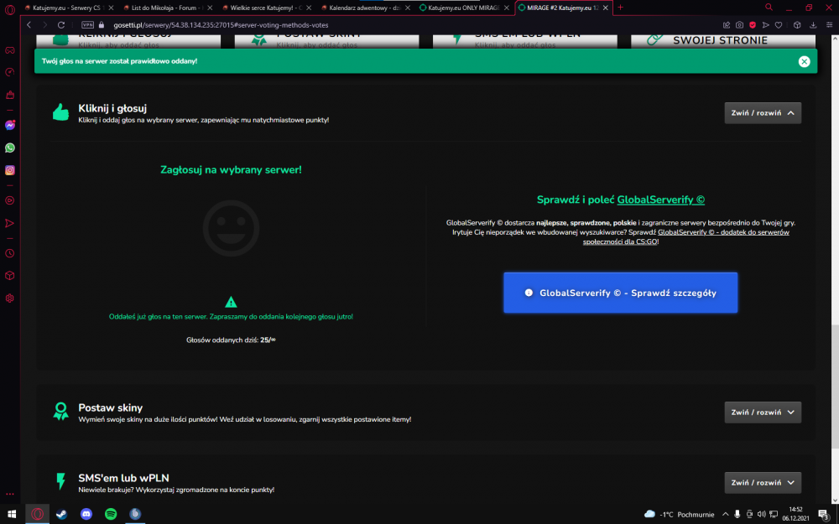Open Messenger in the Opera sidebar
The image size is (839, 524).
click(9, 125)
